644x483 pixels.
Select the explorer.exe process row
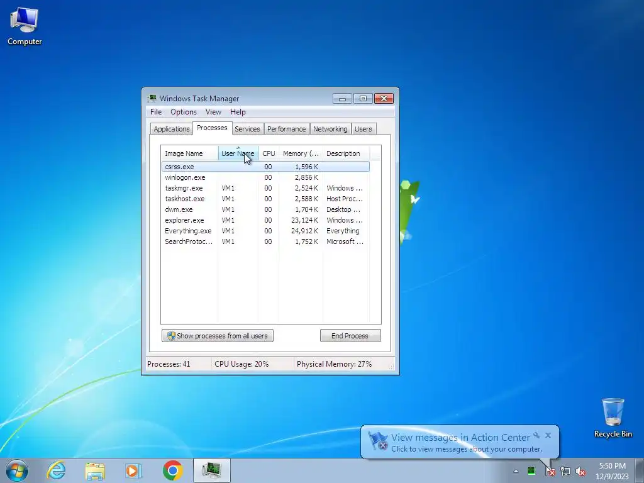(265, 220)
